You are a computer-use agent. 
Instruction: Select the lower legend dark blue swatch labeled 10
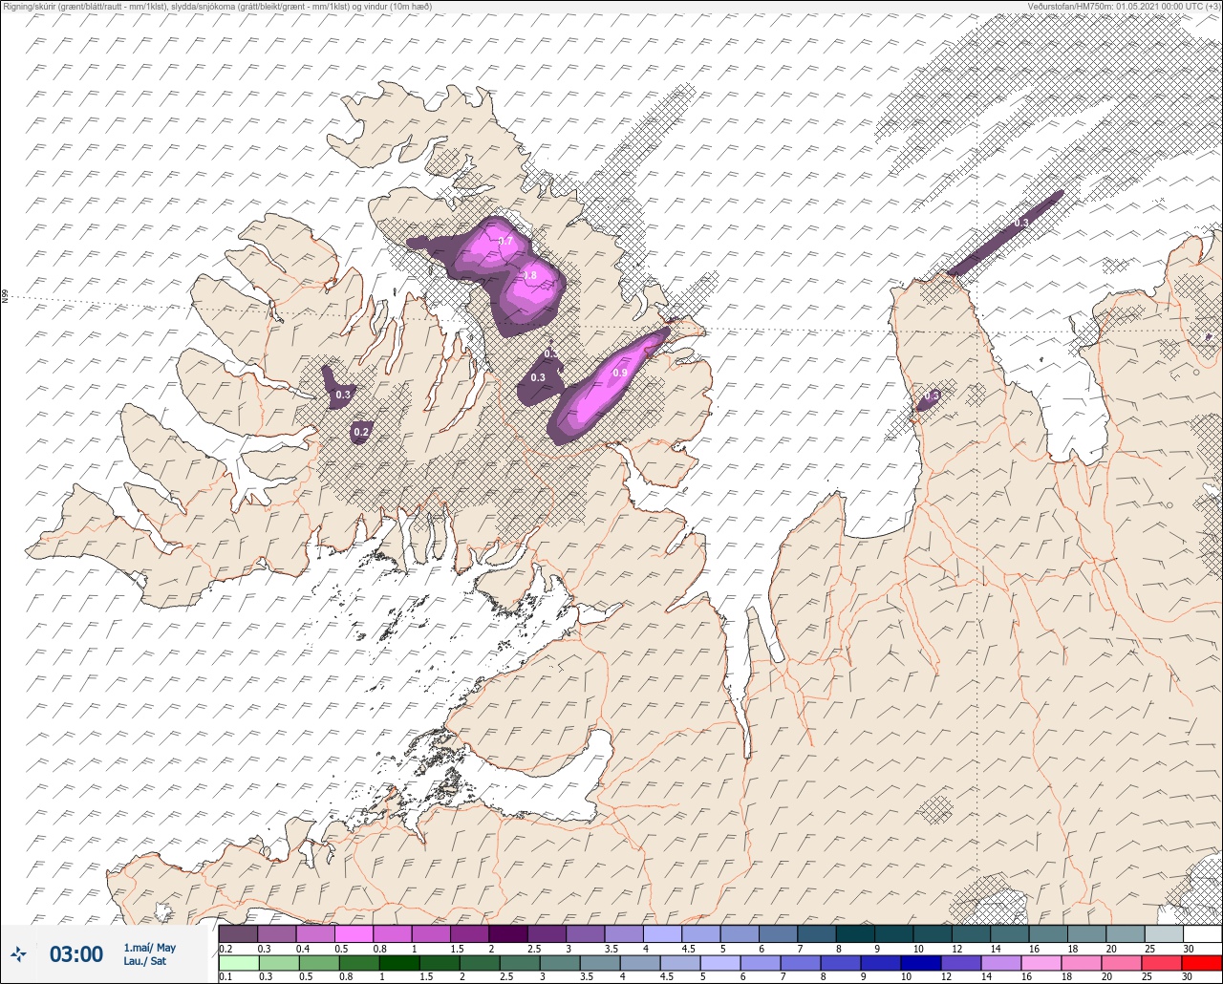921,963
